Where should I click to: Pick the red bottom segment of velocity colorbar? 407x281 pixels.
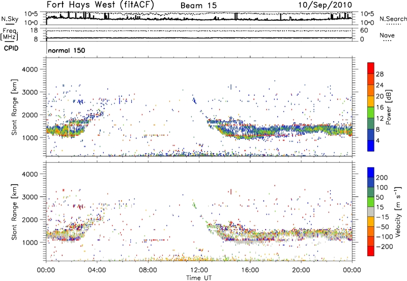click(371, 251)
